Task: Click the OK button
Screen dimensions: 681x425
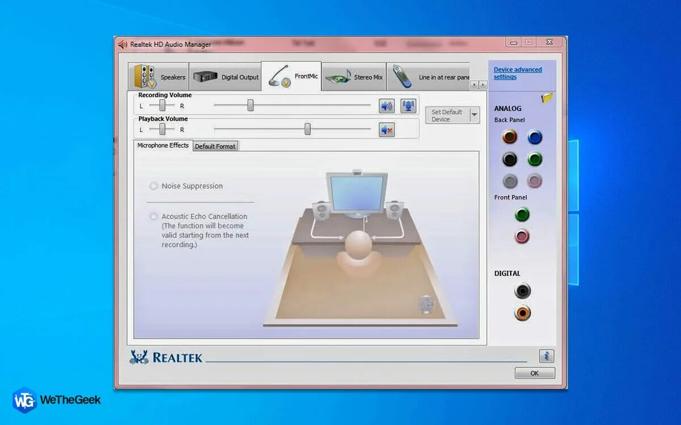Action: click(x=535, y=373)
